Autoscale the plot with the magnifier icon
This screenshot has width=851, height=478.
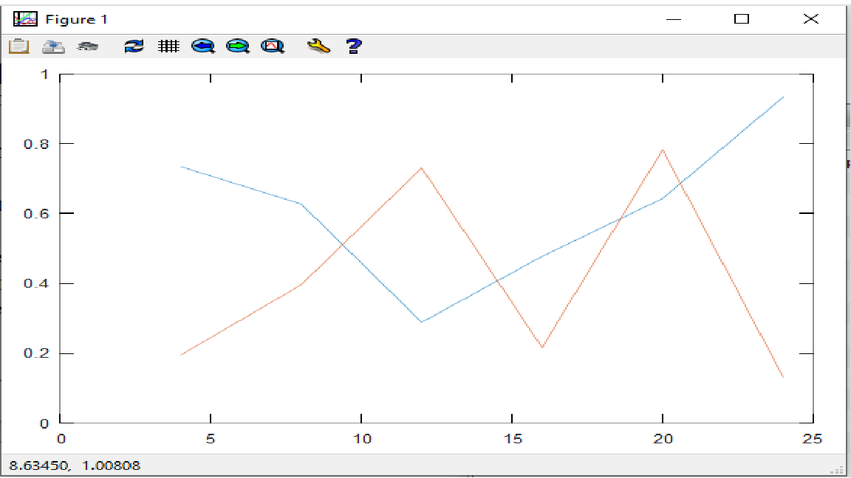(273, 46)
